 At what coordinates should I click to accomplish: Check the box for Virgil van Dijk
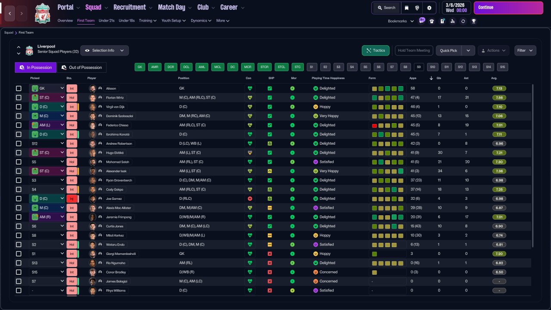tap(19, 107)
